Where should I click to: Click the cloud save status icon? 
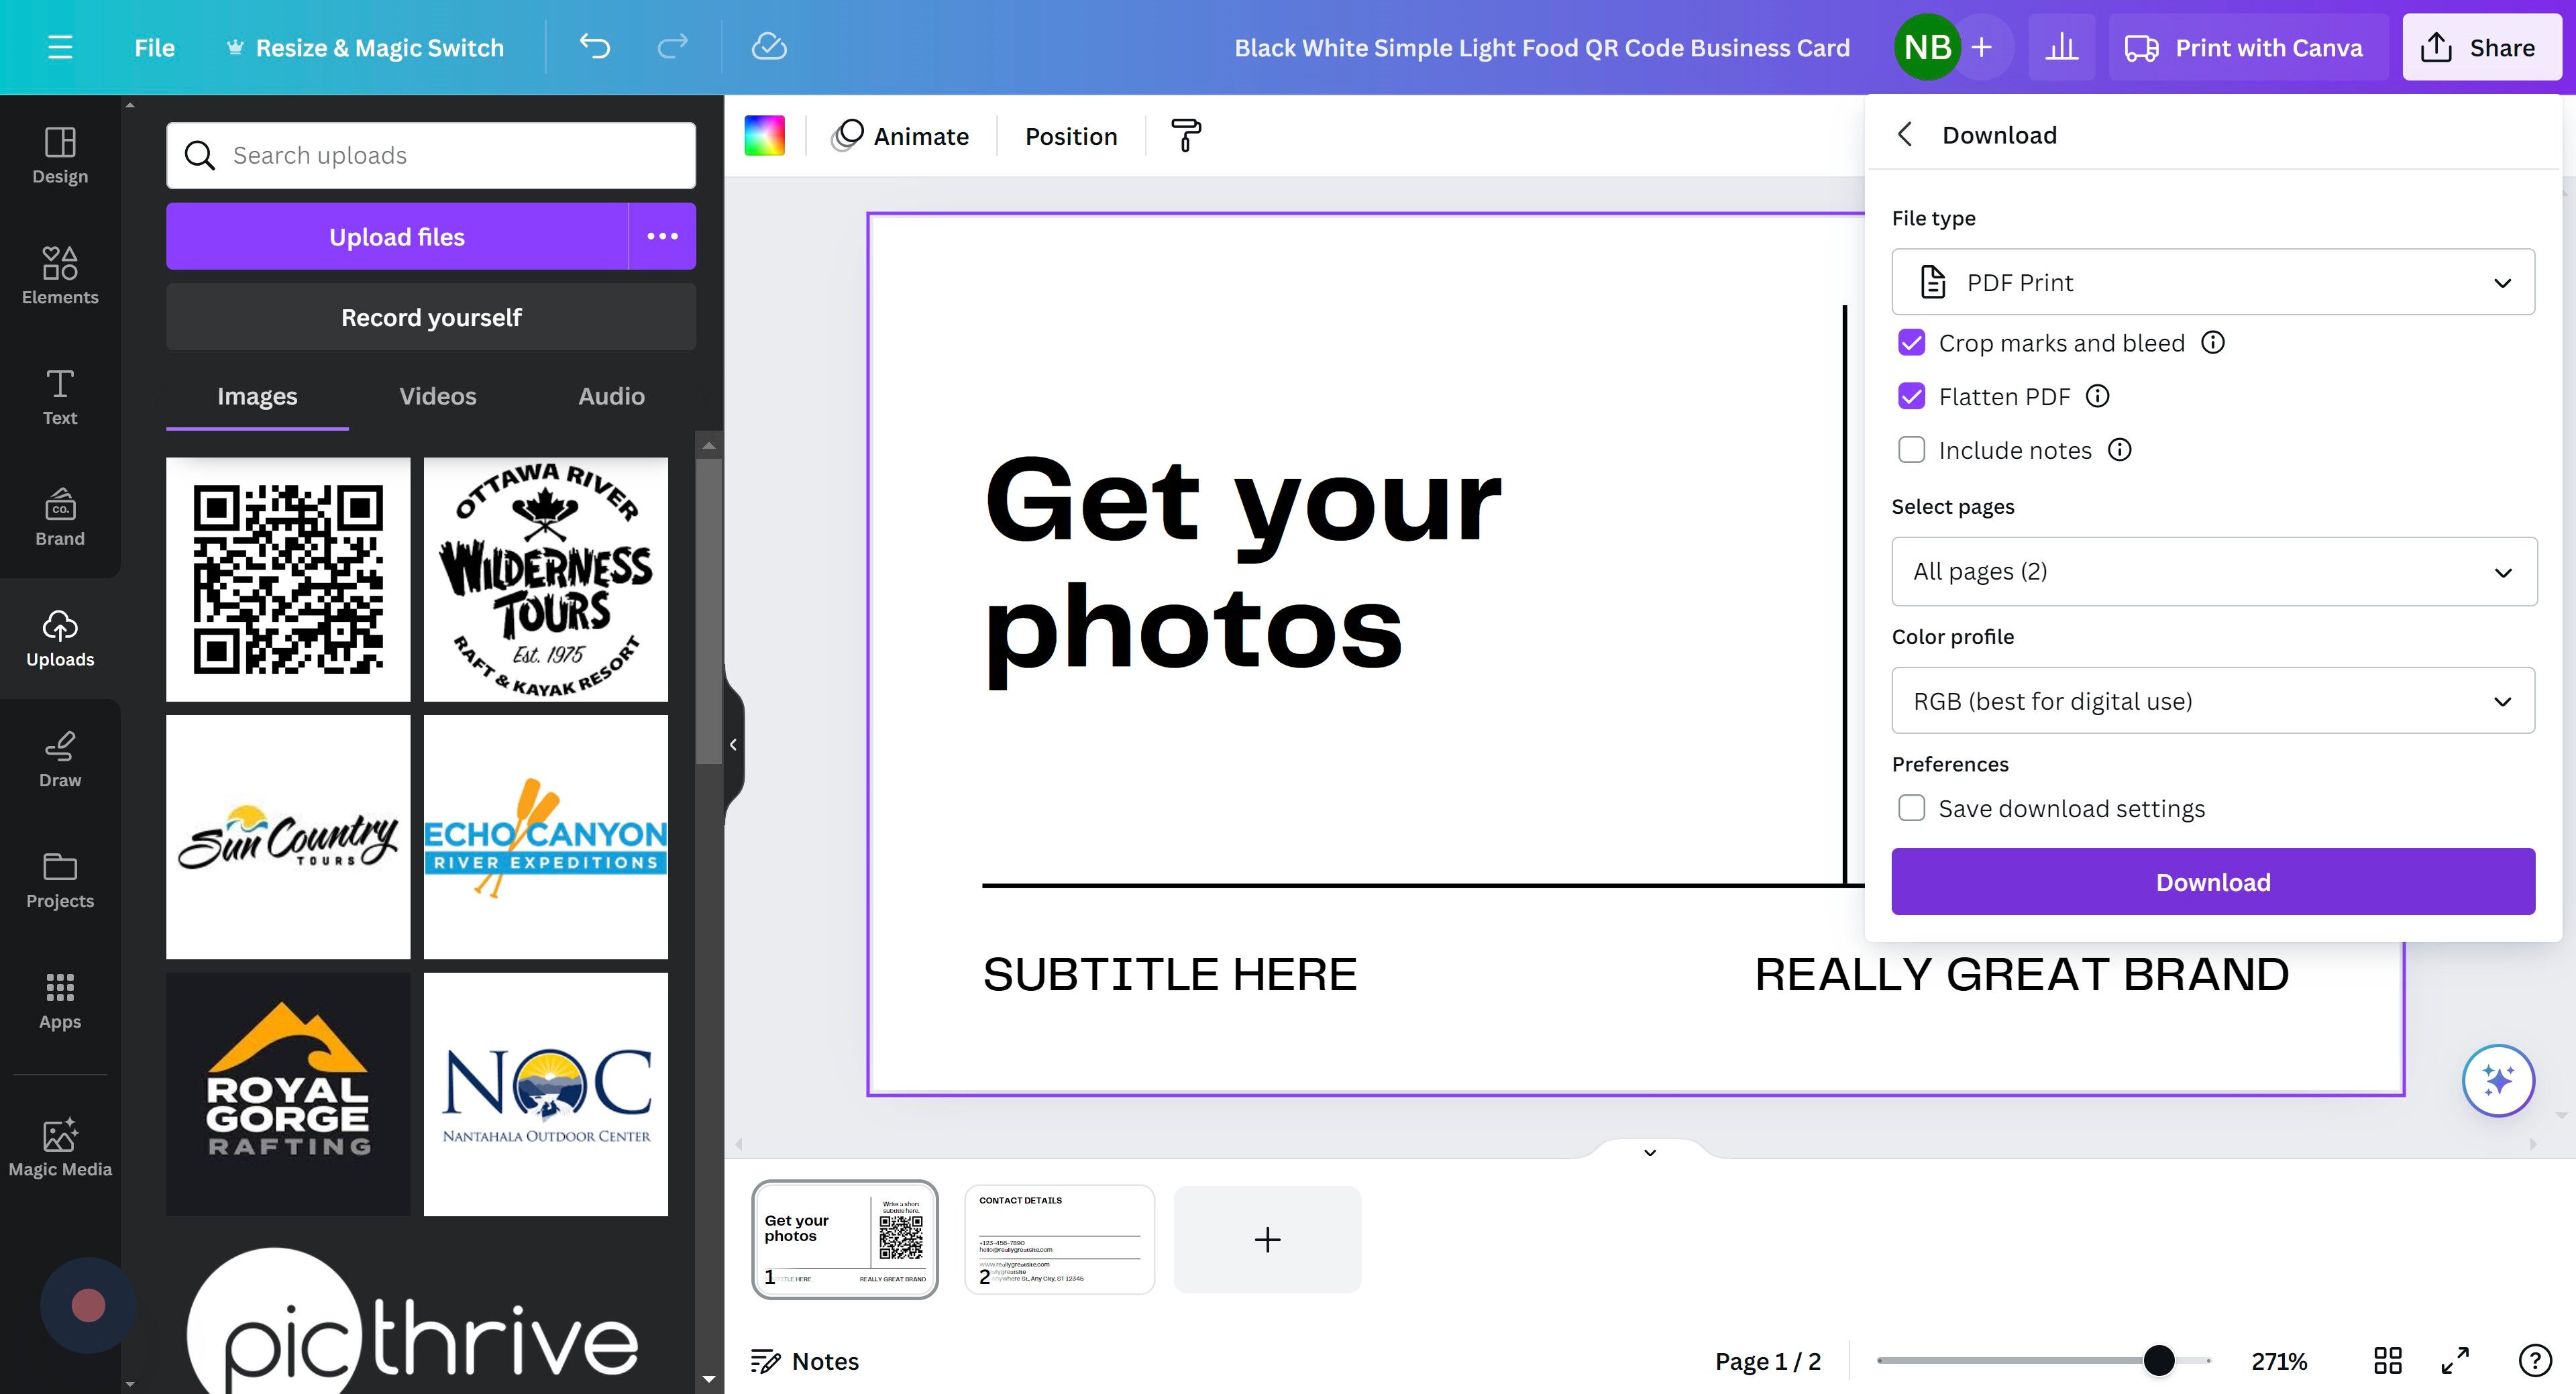[768, 47]
